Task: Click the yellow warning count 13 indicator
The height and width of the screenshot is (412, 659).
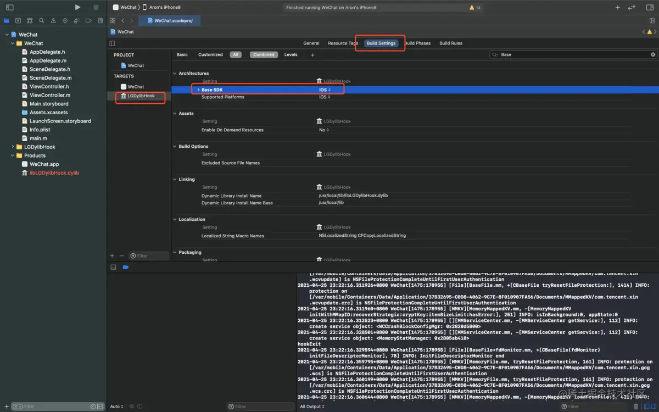Action: click(x=475, y=8)
